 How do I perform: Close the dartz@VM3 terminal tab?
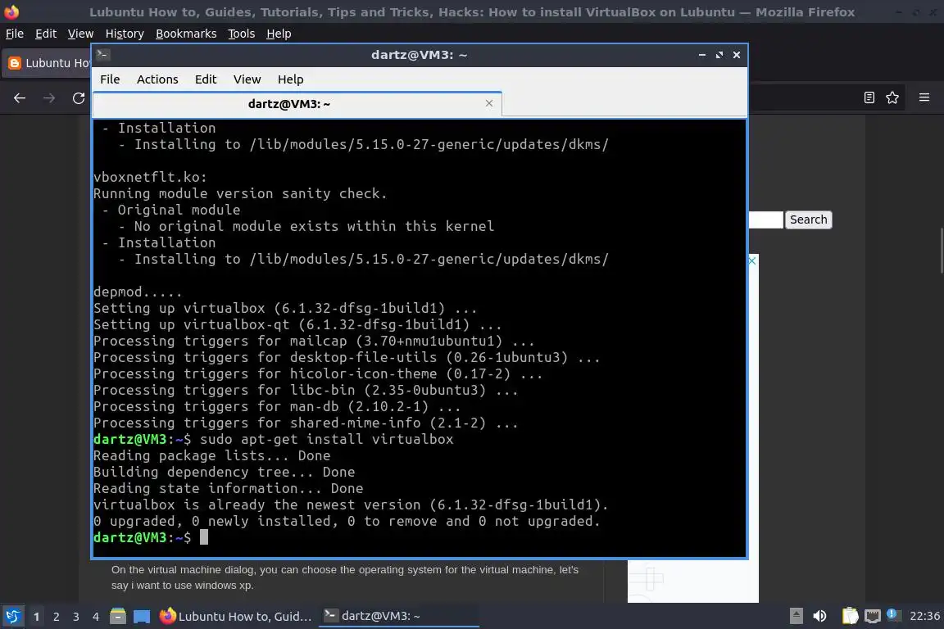pos(489,103)
